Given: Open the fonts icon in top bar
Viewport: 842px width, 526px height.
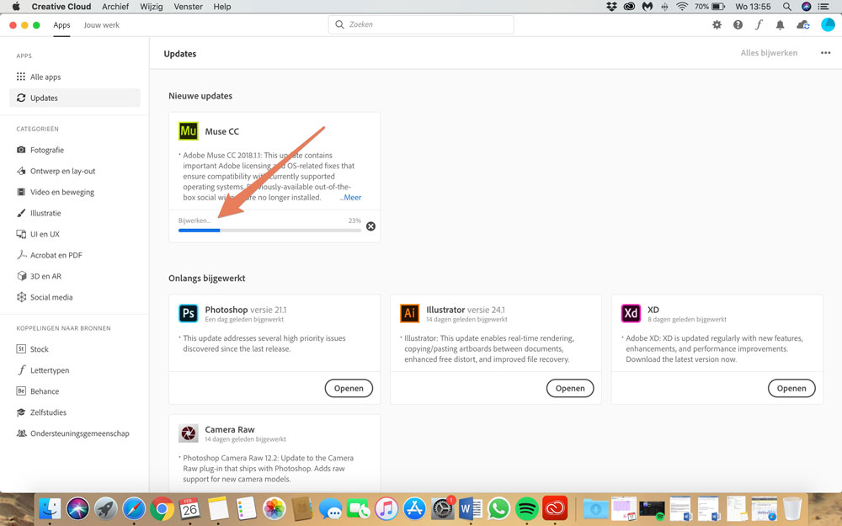Looking at the screenshot, I should pos(759,24).
